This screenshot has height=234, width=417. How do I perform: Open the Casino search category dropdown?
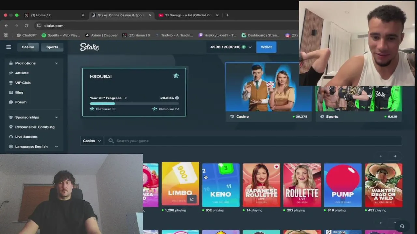click(92, 141)
